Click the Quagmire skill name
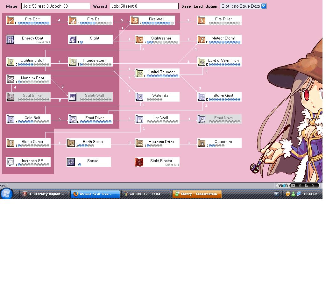326x284 pixels. tap(223, 142)
